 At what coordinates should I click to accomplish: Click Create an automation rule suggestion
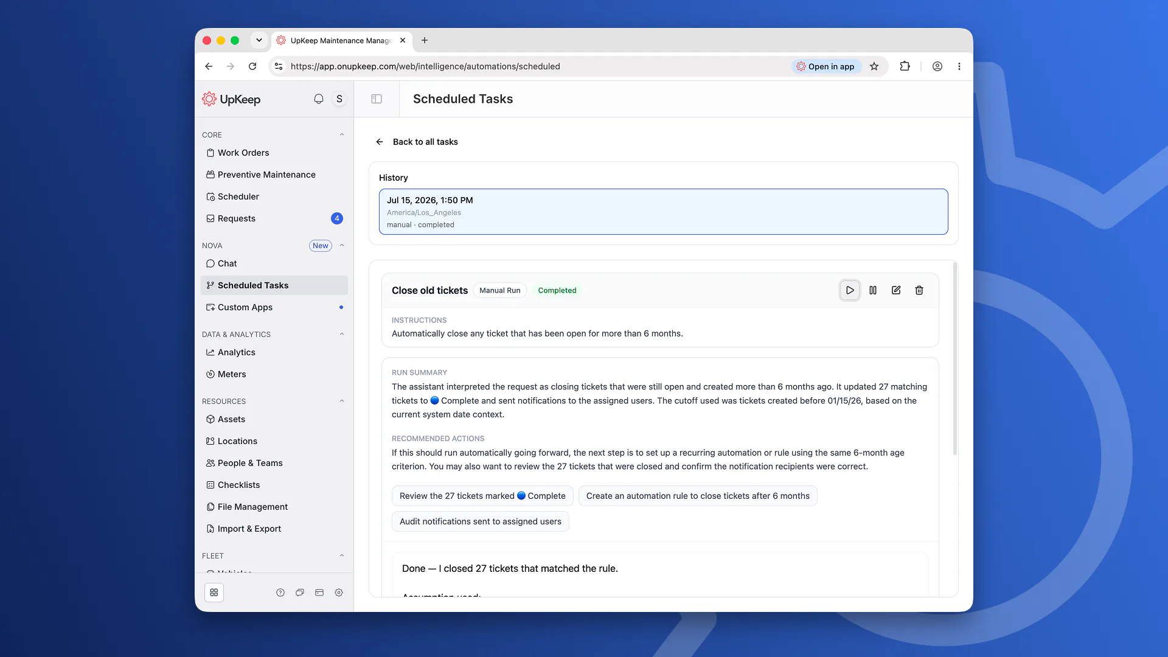coord(698,496)
